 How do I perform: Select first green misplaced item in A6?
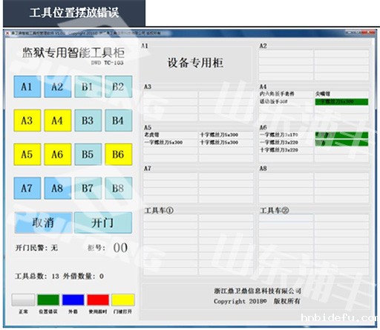point(341,135)
